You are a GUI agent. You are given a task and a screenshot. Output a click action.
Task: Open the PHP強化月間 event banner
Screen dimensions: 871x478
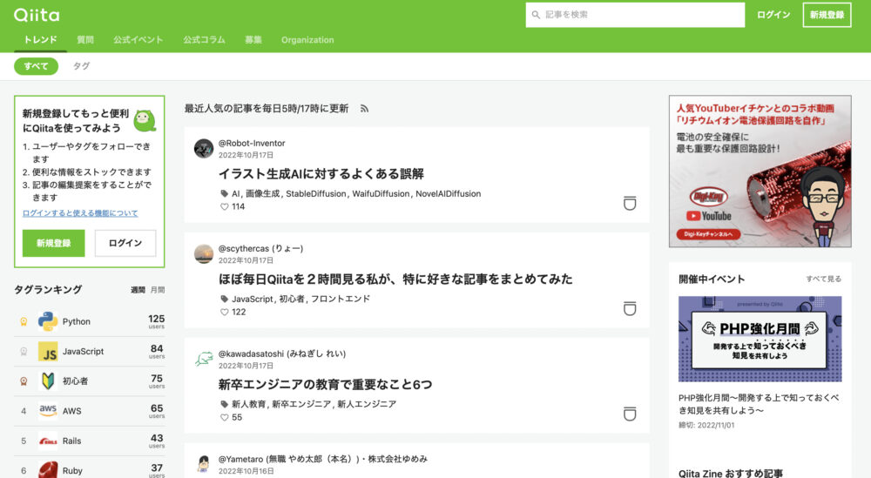pyautogui.click(x=760, y=339)
